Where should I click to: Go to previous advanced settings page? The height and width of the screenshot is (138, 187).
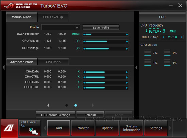coord(48,105)
